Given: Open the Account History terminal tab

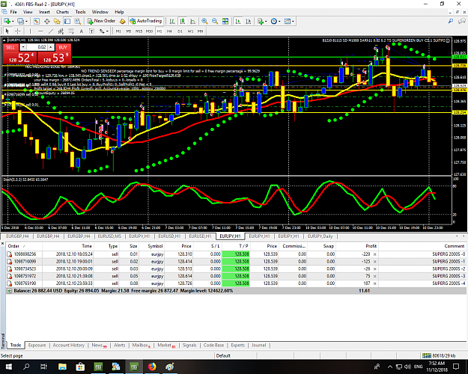Looking at the screenshot, I should pos(69,345).
